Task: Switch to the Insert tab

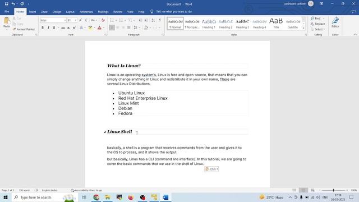Action: 33,12
